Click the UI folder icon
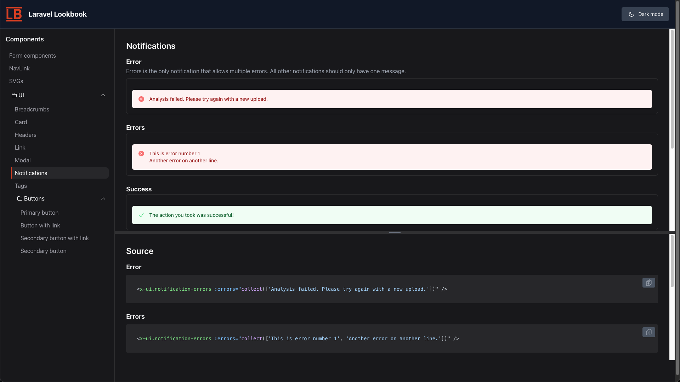Image resolution: width=680 pixels, height=382 pixels. [x=14, y=95]
